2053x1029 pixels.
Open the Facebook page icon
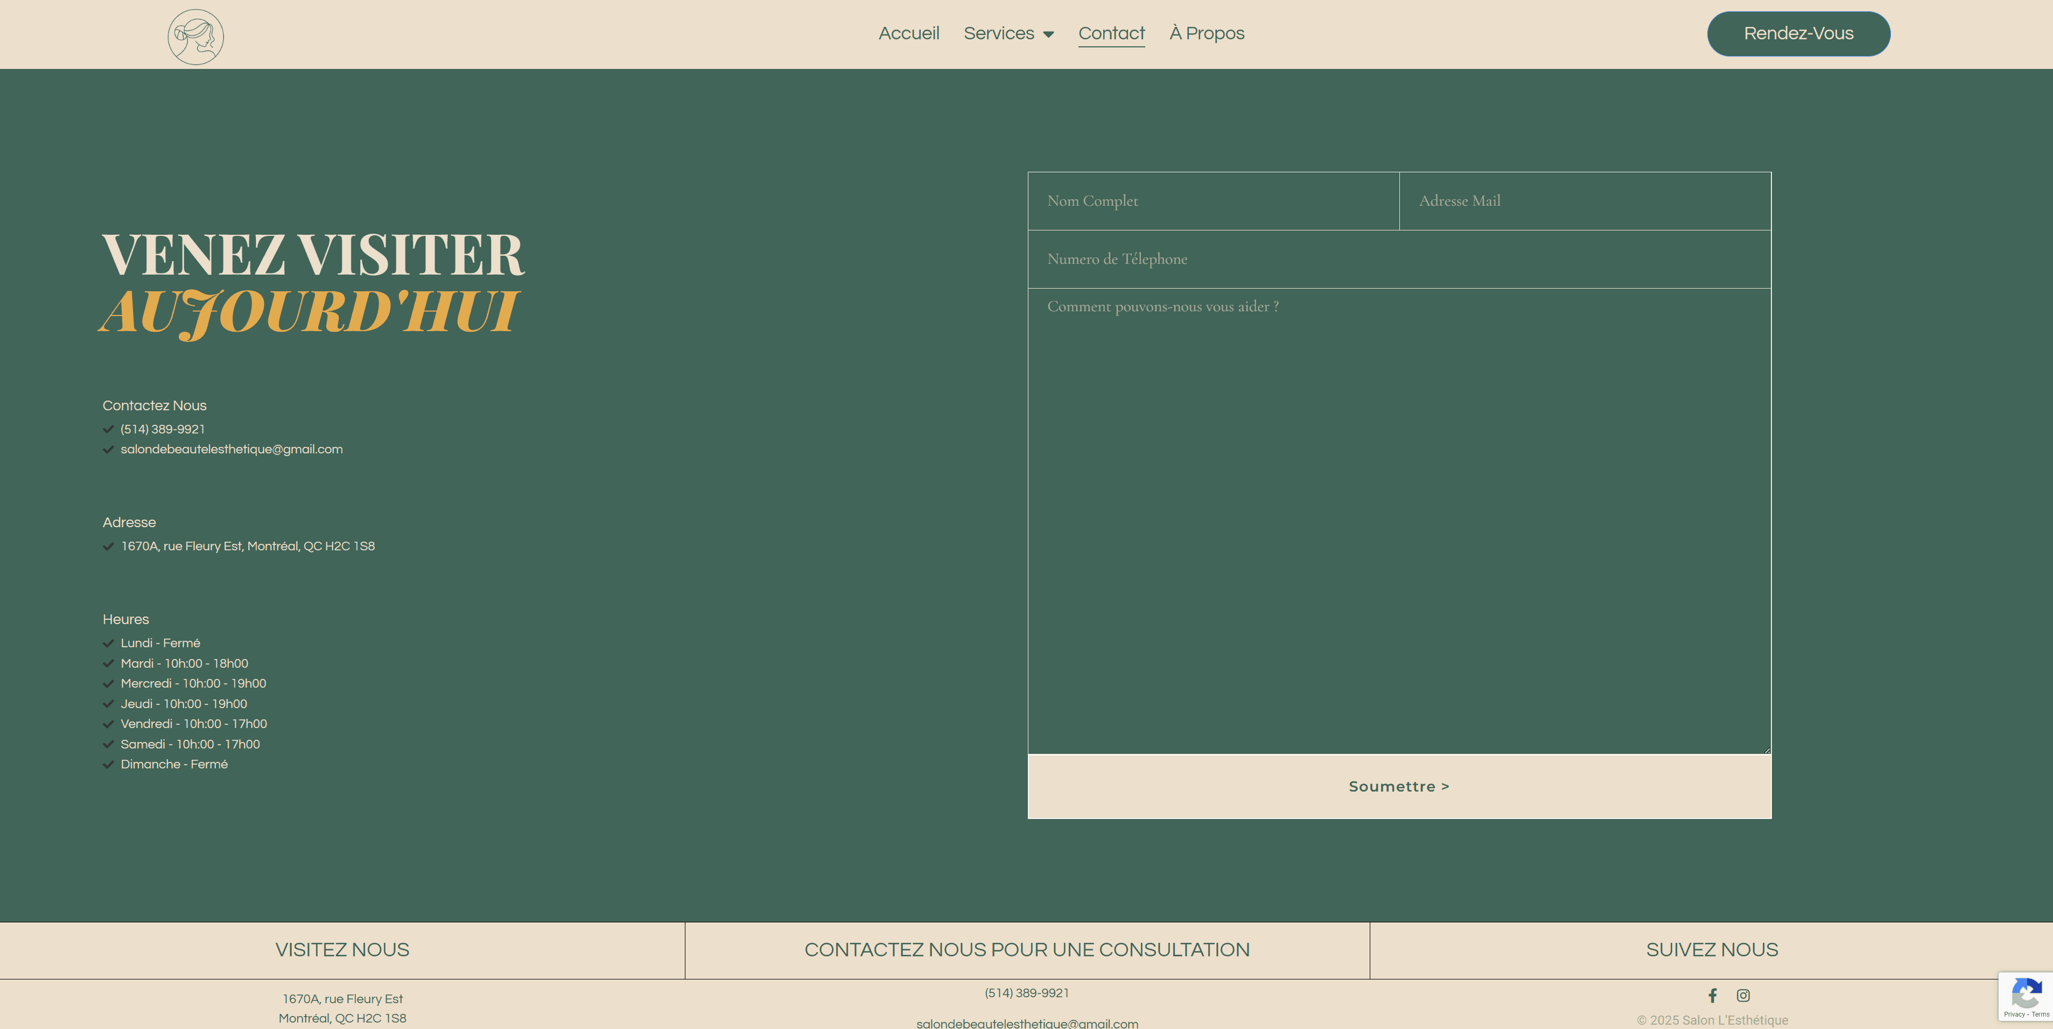(1712, 995)
